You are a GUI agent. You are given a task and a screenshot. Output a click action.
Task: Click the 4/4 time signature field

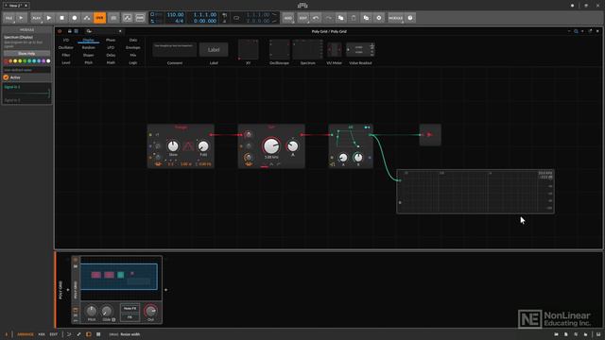179,21
